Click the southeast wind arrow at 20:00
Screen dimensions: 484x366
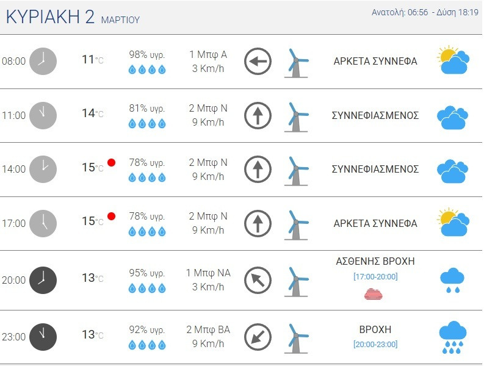[x=258, y=281]
